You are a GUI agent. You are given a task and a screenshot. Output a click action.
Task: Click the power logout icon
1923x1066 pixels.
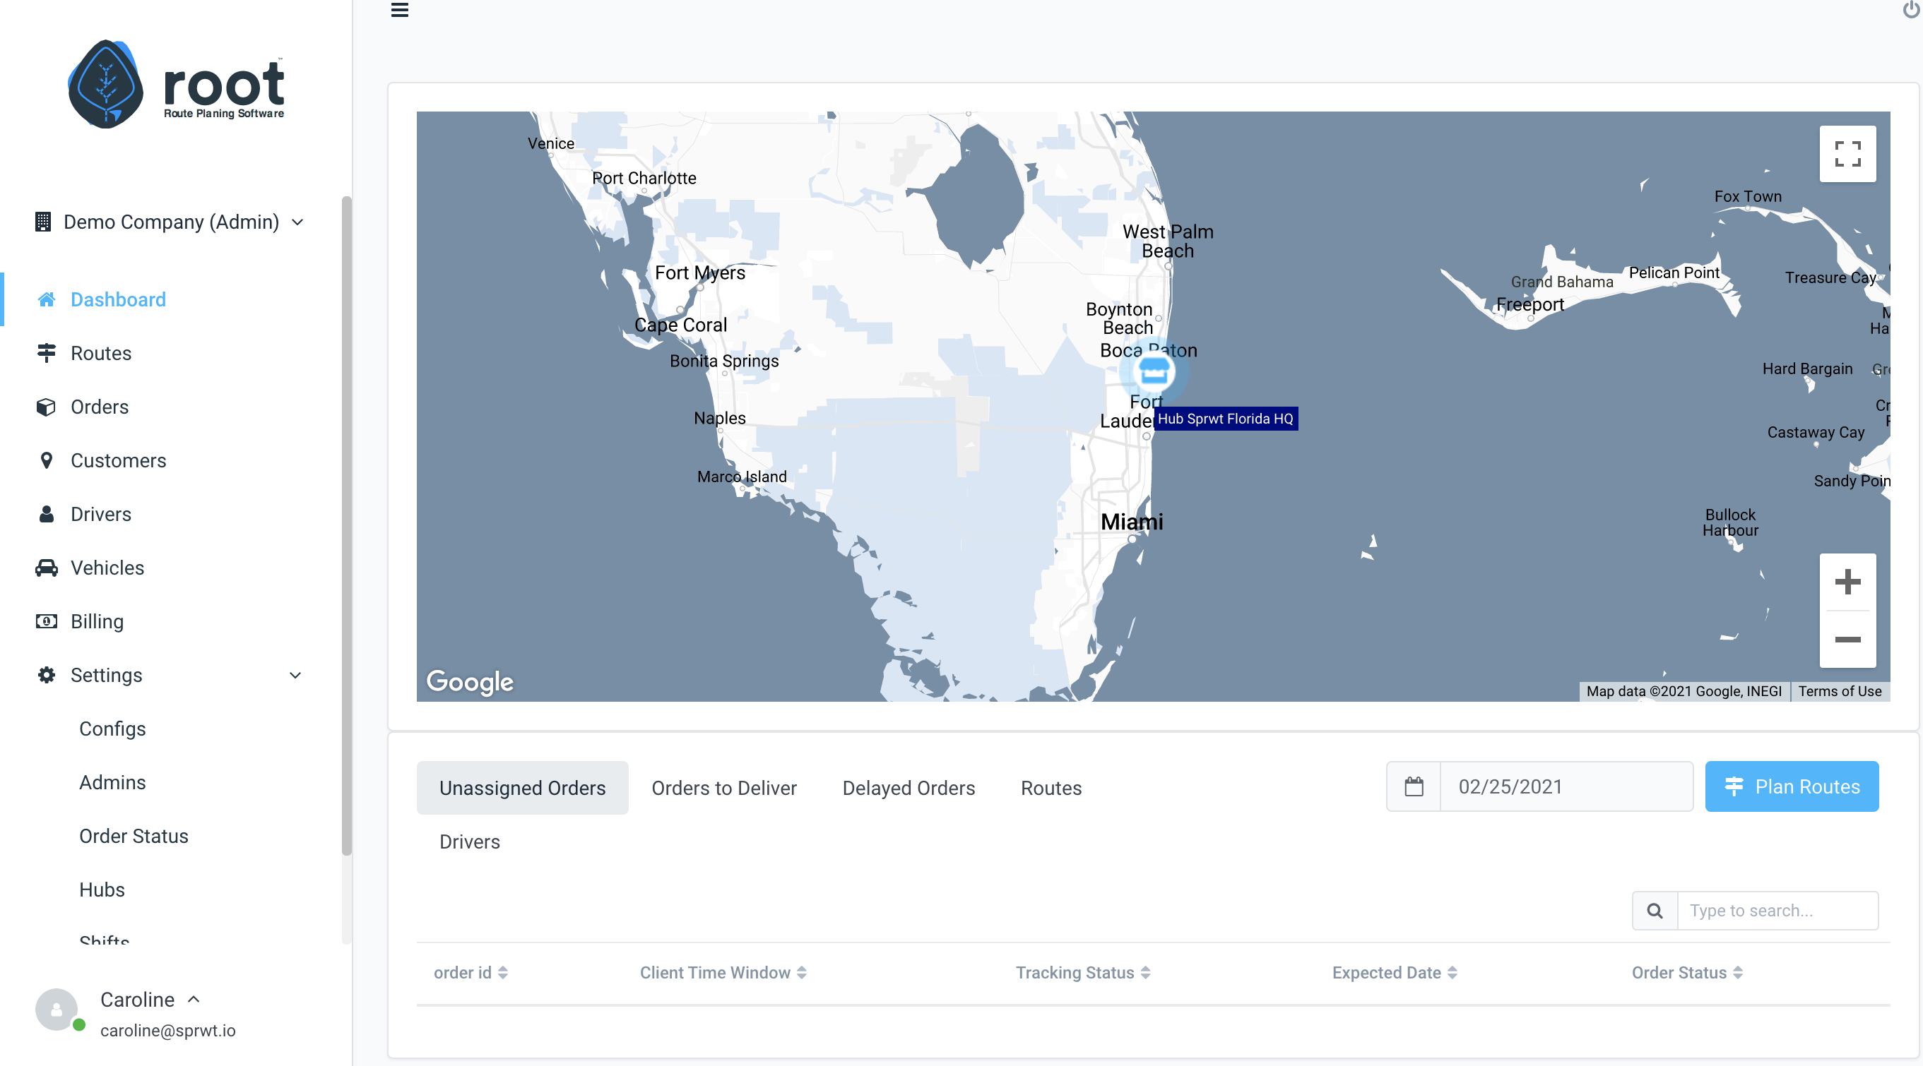pyautogui.click(x=1912, y=10)
